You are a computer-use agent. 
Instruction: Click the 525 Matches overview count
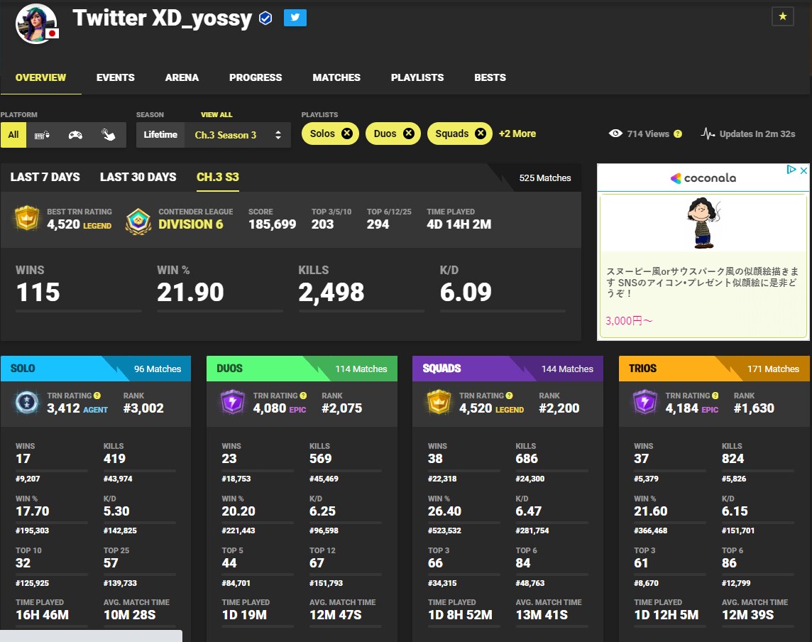[x=545, y=178]
